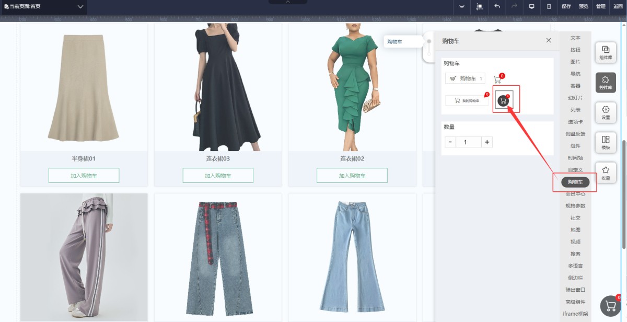
Task: Open the 收藏 favorites panel
Action: point(606,173)
